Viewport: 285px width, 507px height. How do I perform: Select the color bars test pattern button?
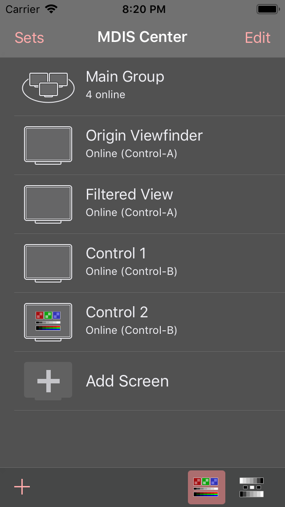[x=206, y=487]
